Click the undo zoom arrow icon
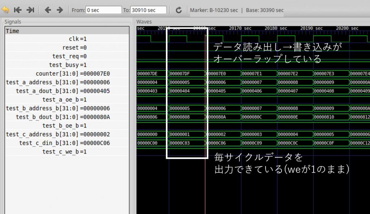370x214 pixels. (x=5, y=10)
